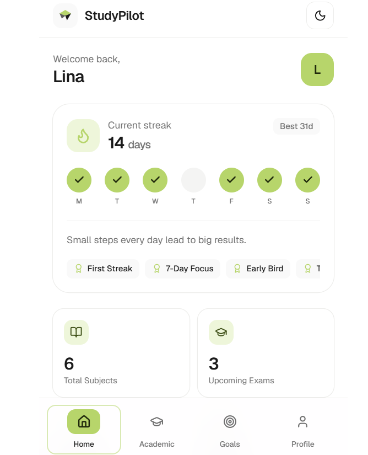Toggle dark mode with the moon icon
The width and height of the screenshot is (368, 455).
(x=320, y=15)
